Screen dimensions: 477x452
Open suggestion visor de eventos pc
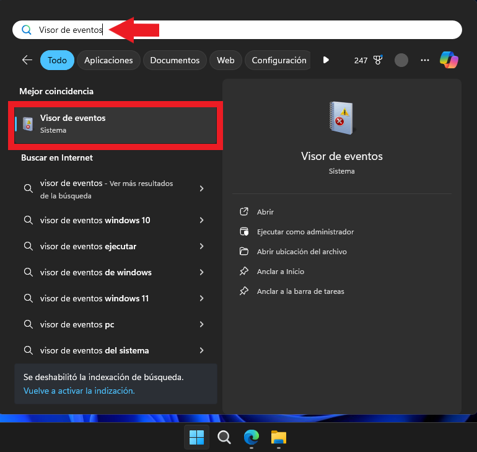coord(116,324)
